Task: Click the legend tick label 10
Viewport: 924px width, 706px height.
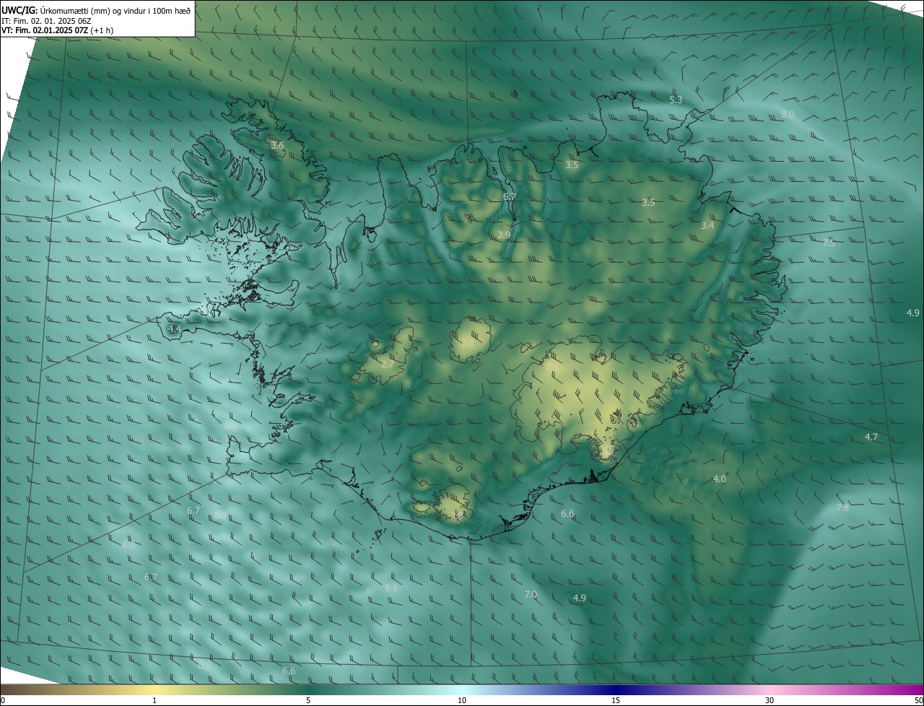Action: pyautogui.click(x=462, y=701)
